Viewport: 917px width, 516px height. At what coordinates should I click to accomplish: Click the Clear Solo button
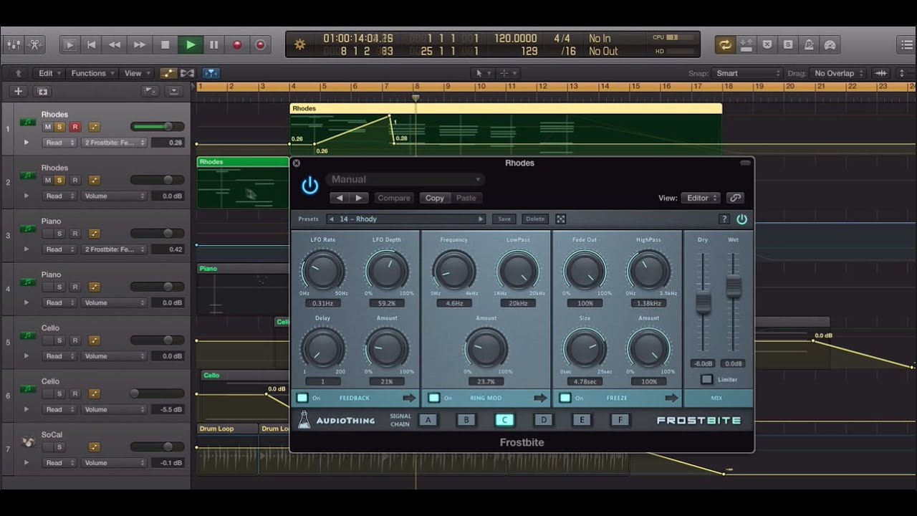[767, 44]
